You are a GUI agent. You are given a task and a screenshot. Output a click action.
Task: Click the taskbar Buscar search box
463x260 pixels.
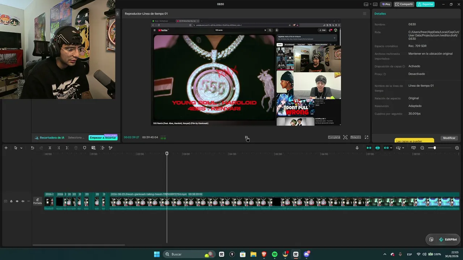coord(188,254)
